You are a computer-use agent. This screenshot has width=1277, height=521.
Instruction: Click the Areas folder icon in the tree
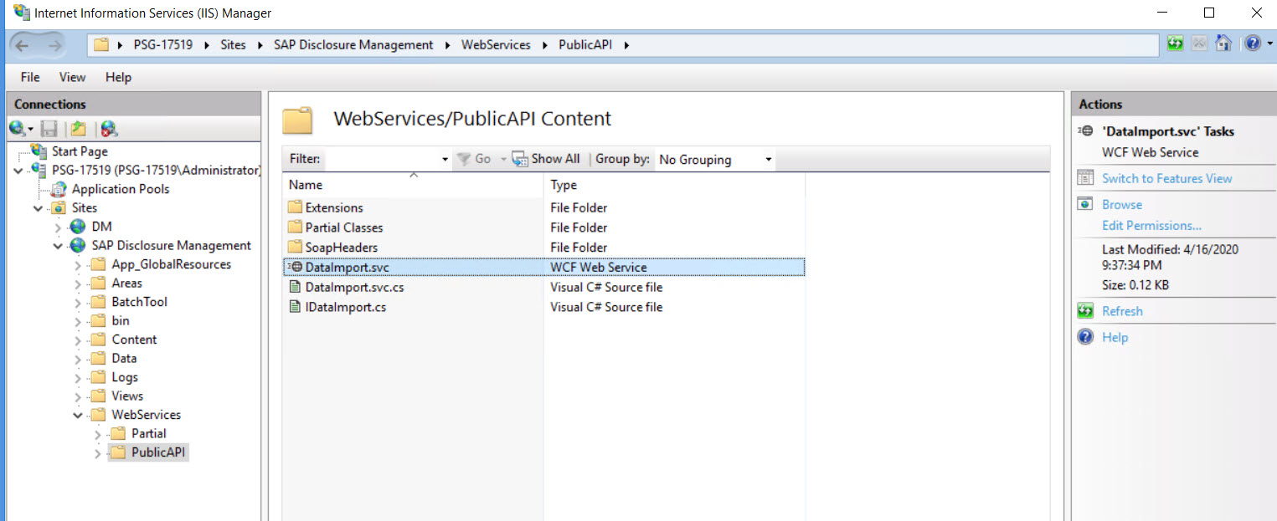[98, 283]
